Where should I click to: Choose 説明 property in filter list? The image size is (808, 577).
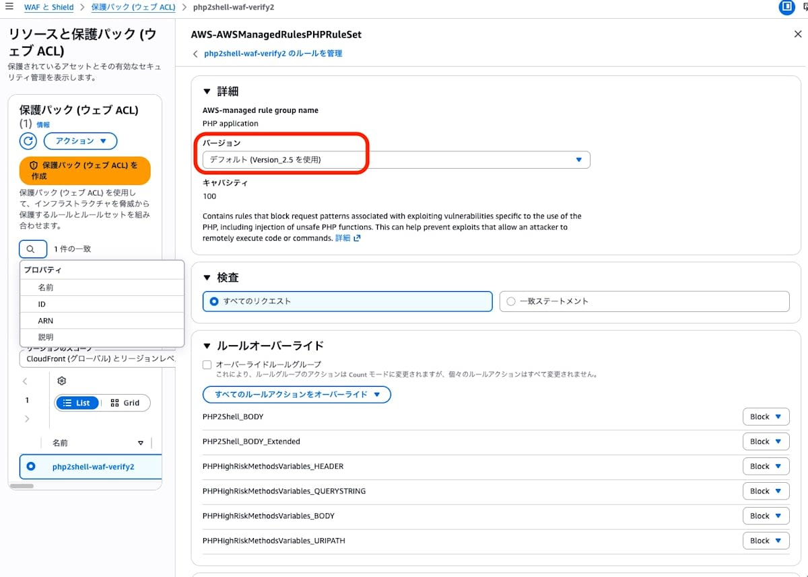[102, 337]
